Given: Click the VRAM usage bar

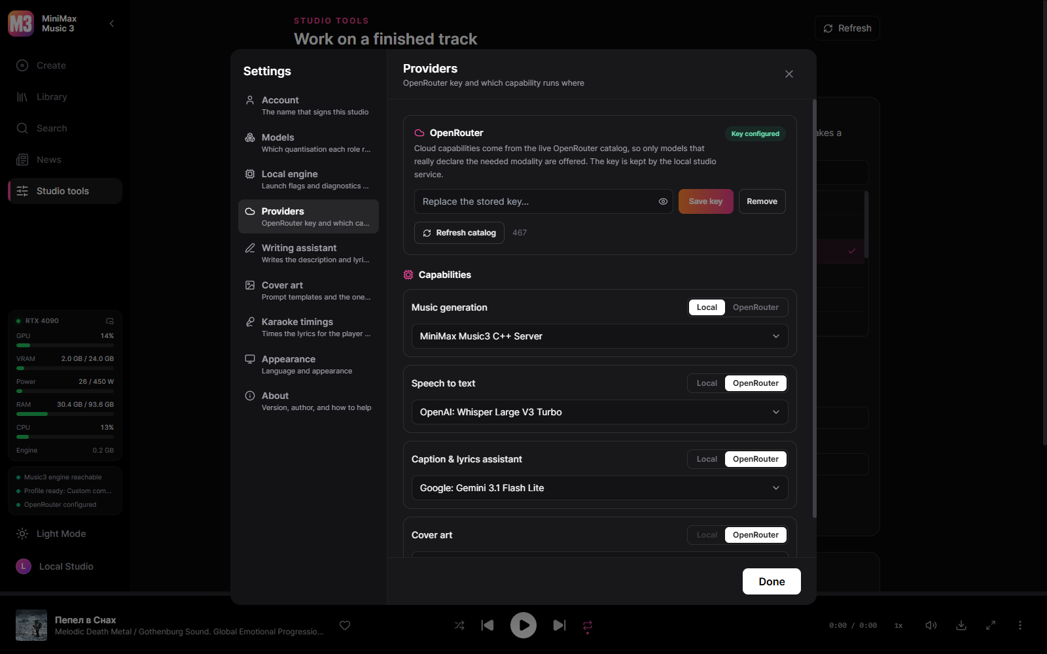Looking at the screenshot, I should [x=65, y=368].
